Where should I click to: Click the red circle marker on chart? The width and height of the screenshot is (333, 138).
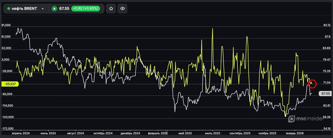312,84
